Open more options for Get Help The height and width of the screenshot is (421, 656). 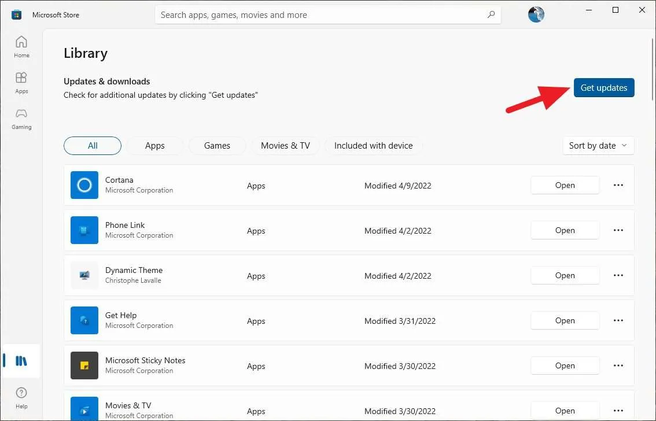point(618,320)
